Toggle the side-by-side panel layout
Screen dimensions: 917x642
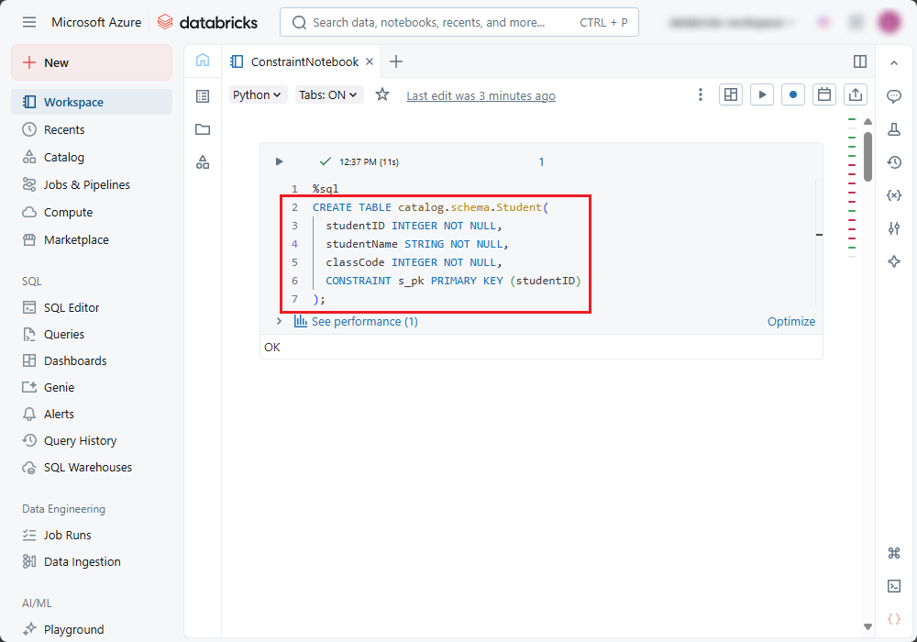[860, 61]
